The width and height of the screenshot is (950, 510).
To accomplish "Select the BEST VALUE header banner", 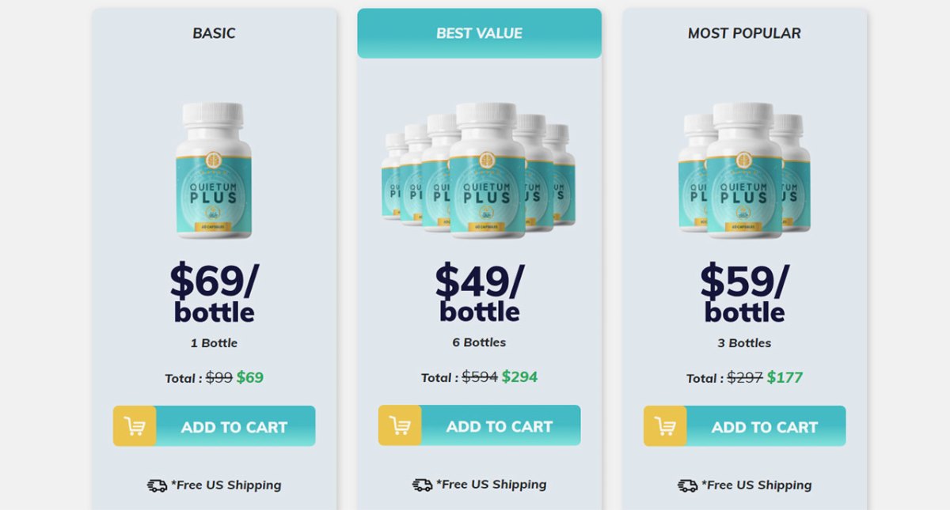I will coord(479,33).
